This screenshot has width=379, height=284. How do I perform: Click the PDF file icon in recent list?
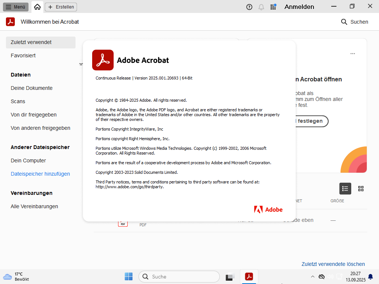(123, 224)
